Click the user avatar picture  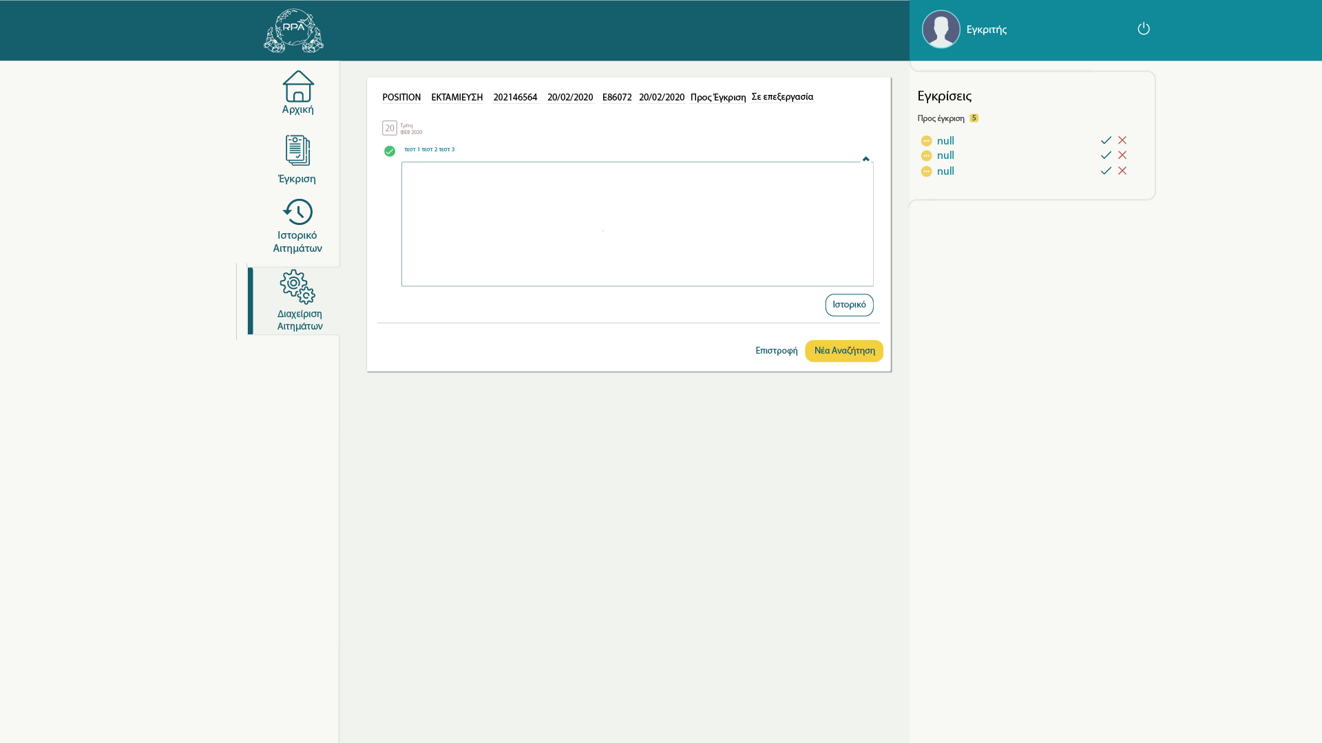pos(941,30)
